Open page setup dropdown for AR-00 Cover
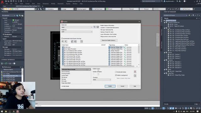 123,47
